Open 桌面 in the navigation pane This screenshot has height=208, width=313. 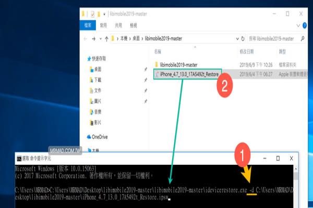pyautogui.click(x=95, y=69)
